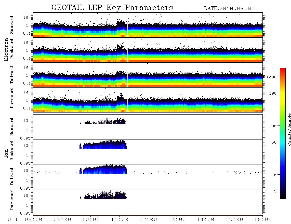Select the 14:00 time tick label
Viewport: 291px width, 224px height.
(206, 219)
